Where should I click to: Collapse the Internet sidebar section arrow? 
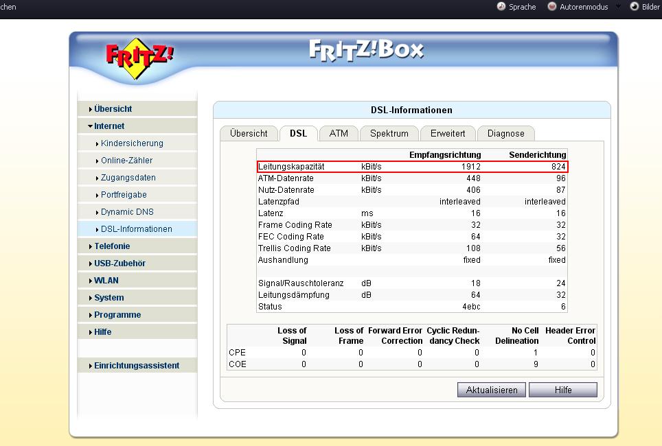click(91, 126)
